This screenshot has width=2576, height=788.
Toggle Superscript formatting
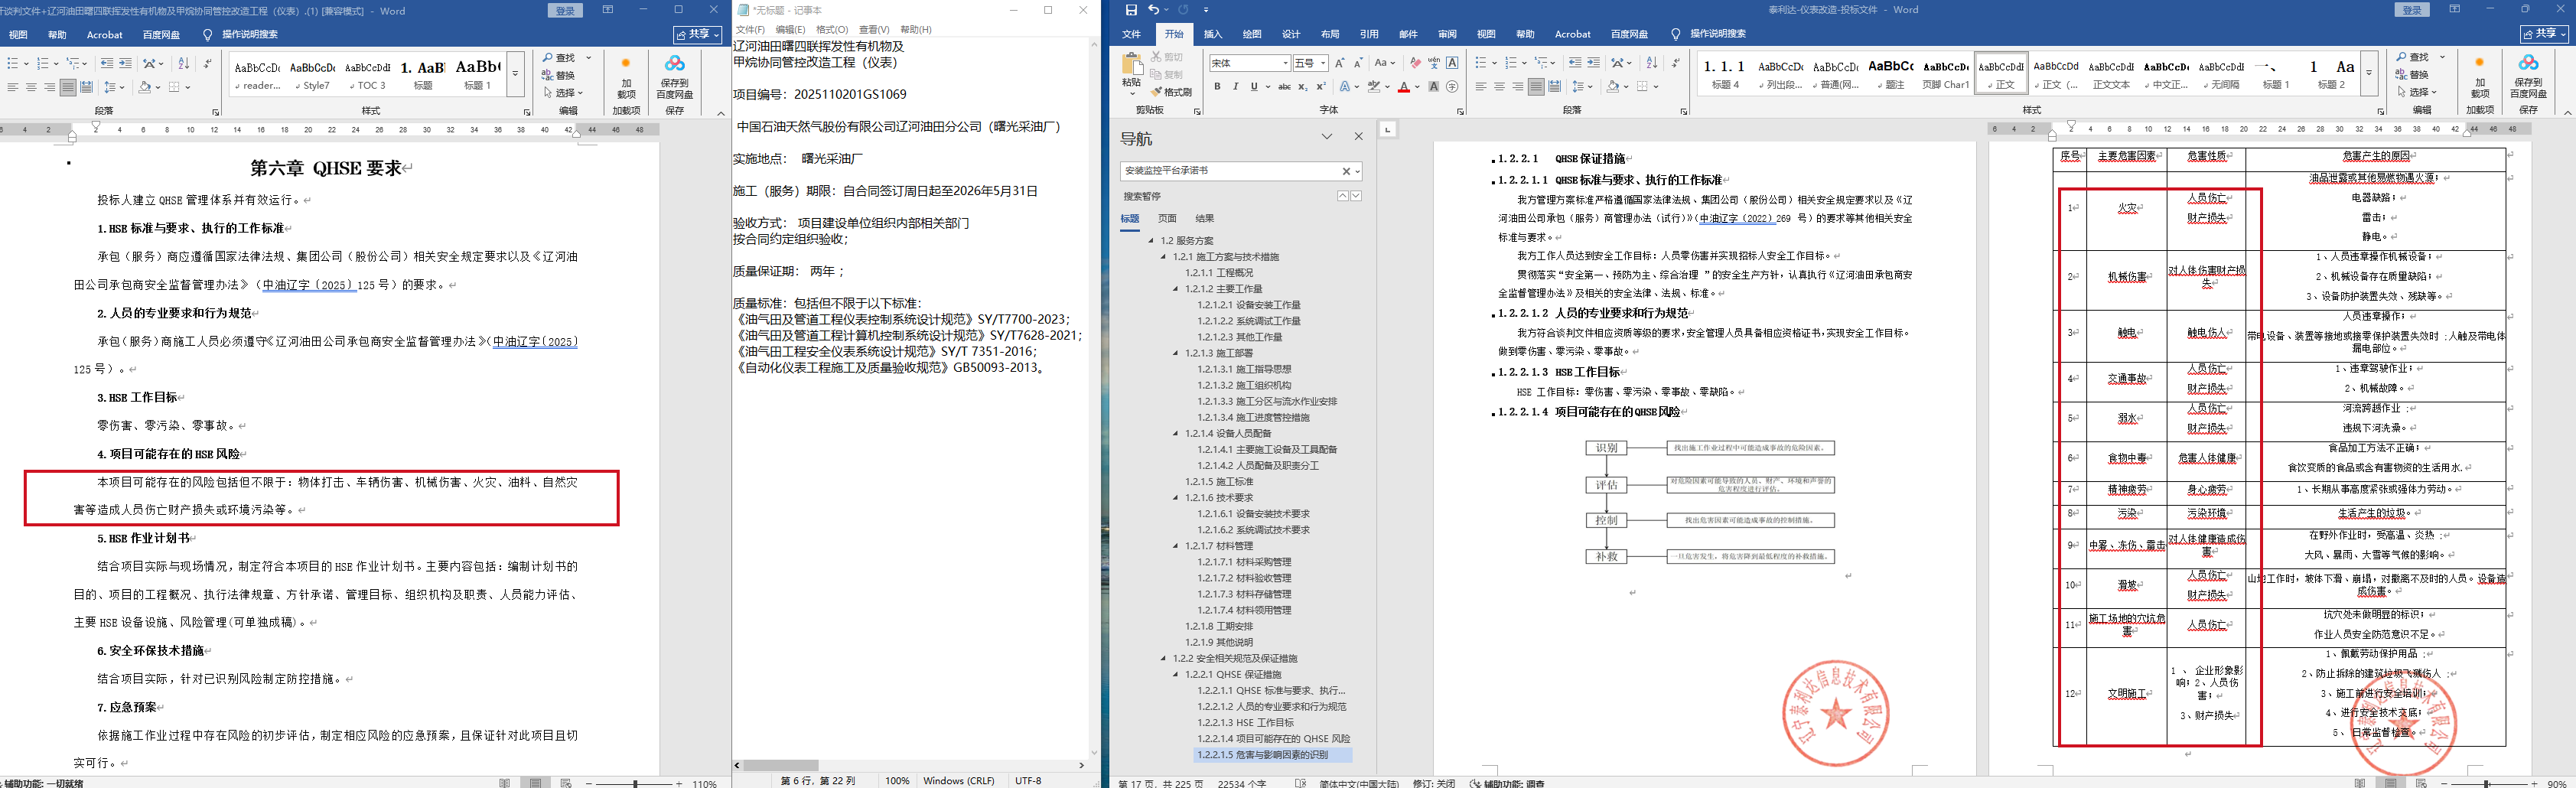tap(1321, 87)
